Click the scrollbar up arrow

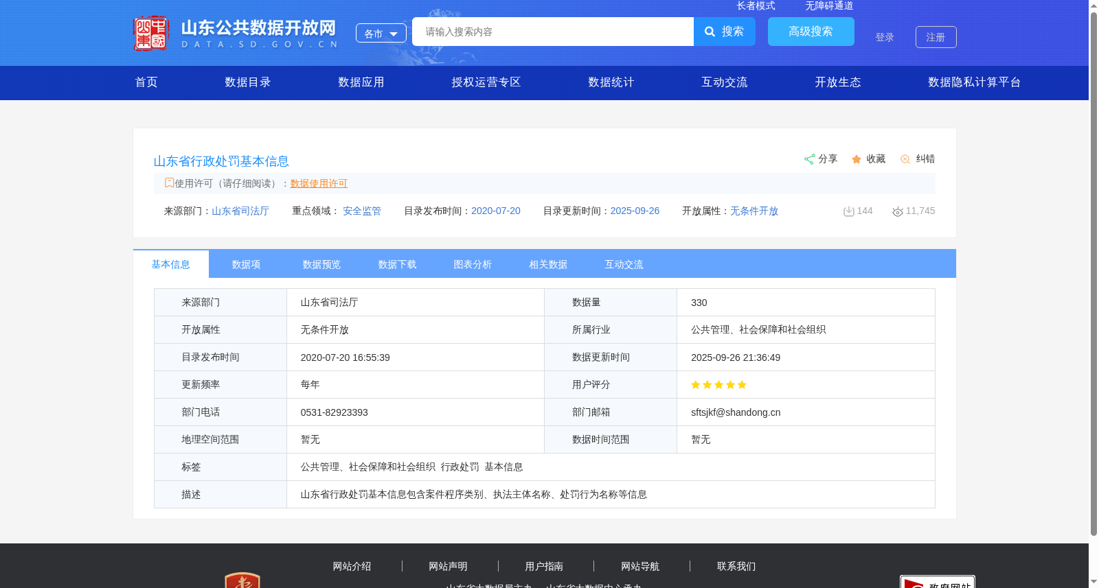[x=1094, y=5]
